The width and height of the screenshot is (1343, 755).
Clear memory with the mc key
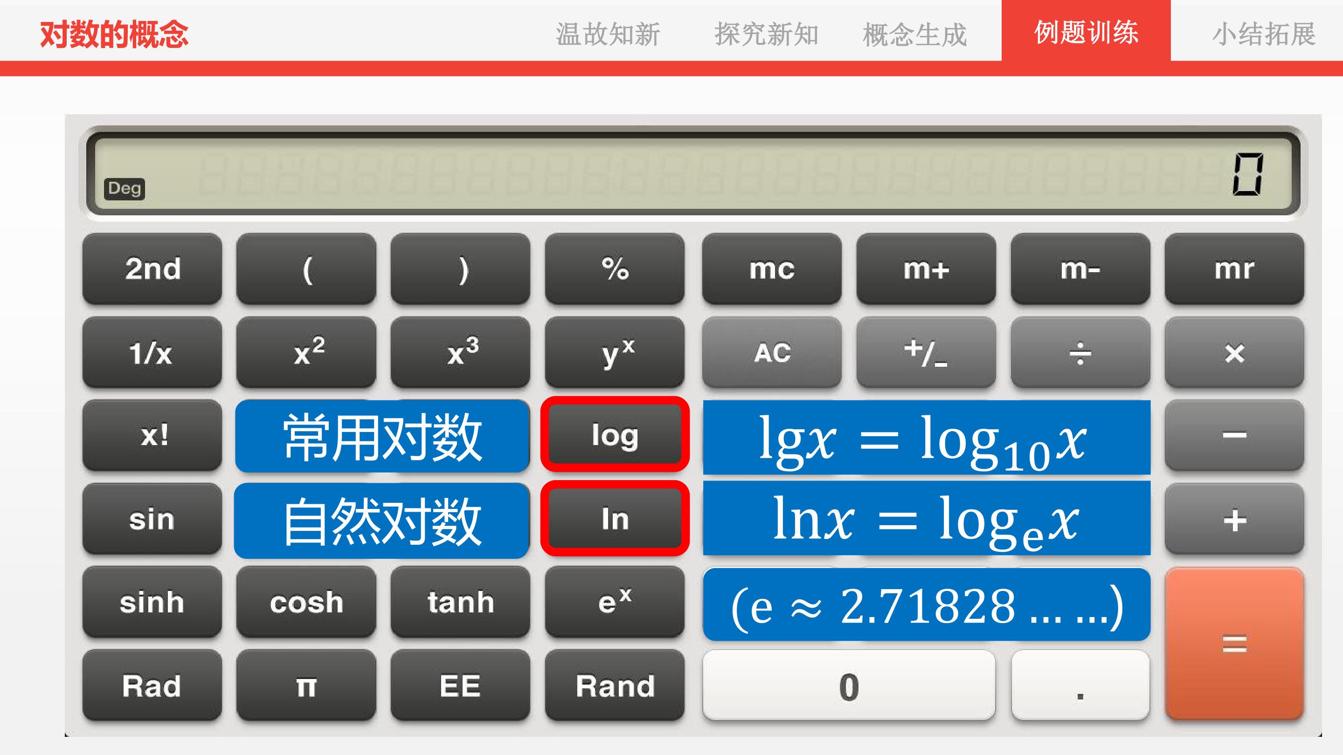click(772, 269)
